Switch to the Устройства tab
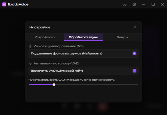167x115 pixels. pyautogui.click(x=45, y=37)
